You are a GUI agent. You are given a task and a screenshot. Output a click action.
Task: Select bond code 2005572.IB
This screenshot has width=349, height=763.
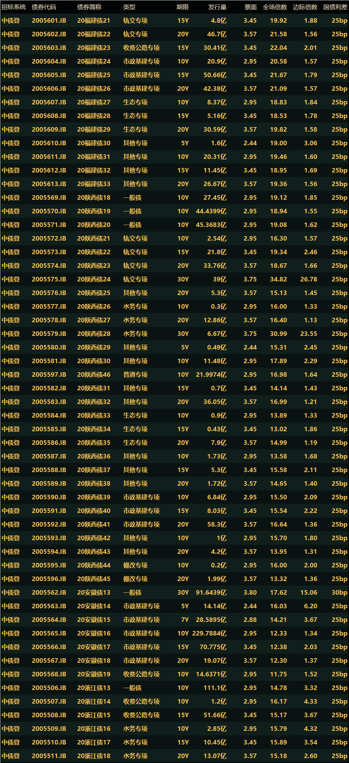[49, 239]
